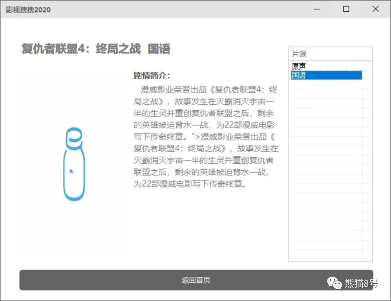
Task: Click the panda paw icon in corner
Action: (334, 281)
